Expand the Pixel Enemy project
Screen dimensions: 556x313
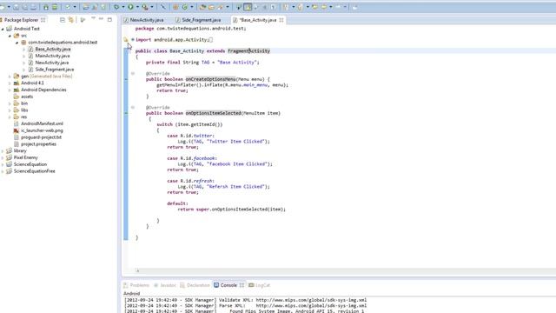tap(3, 157)
